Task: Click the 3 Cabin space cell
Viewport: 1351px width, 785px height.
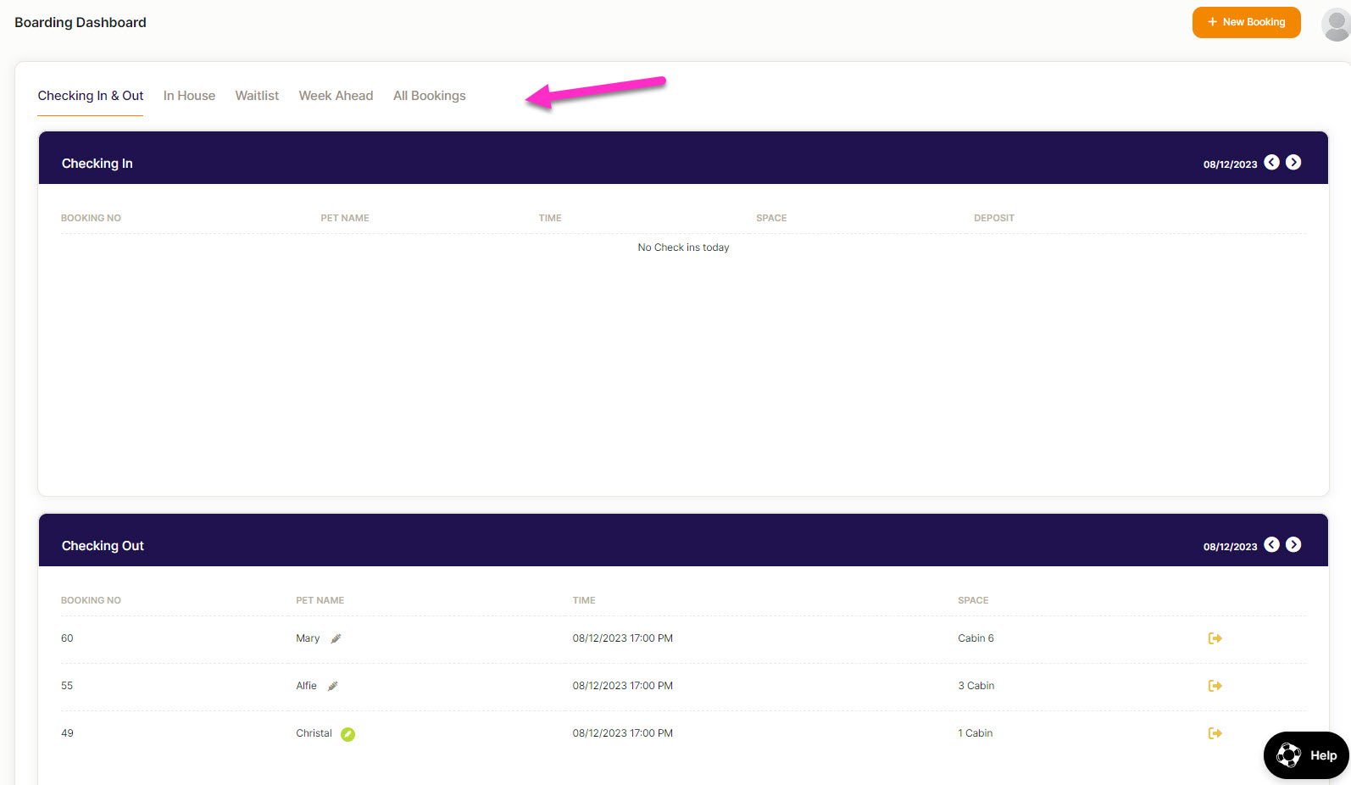Action: point(976,686)
